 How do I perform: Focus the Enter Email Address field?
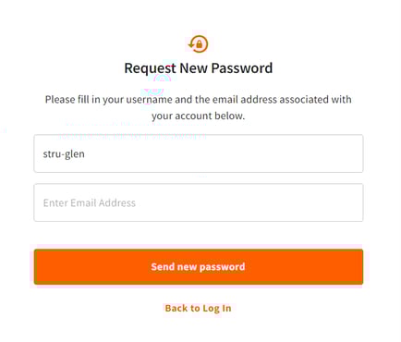pos(199,202)
